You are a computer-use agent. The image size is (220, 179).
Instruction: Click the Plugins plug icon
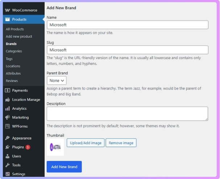(x=8, y=147)
